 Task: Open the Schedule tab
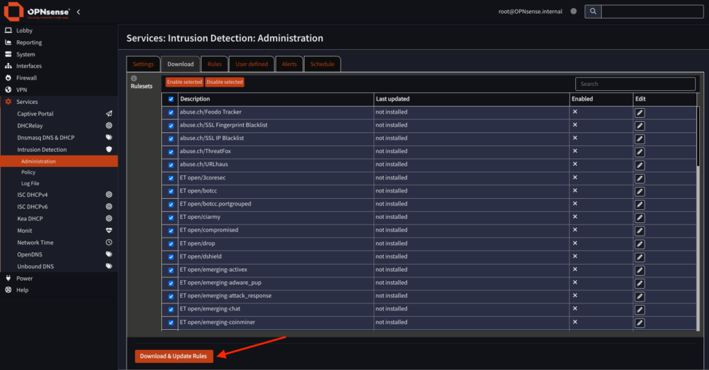click(x=323, y=64)
